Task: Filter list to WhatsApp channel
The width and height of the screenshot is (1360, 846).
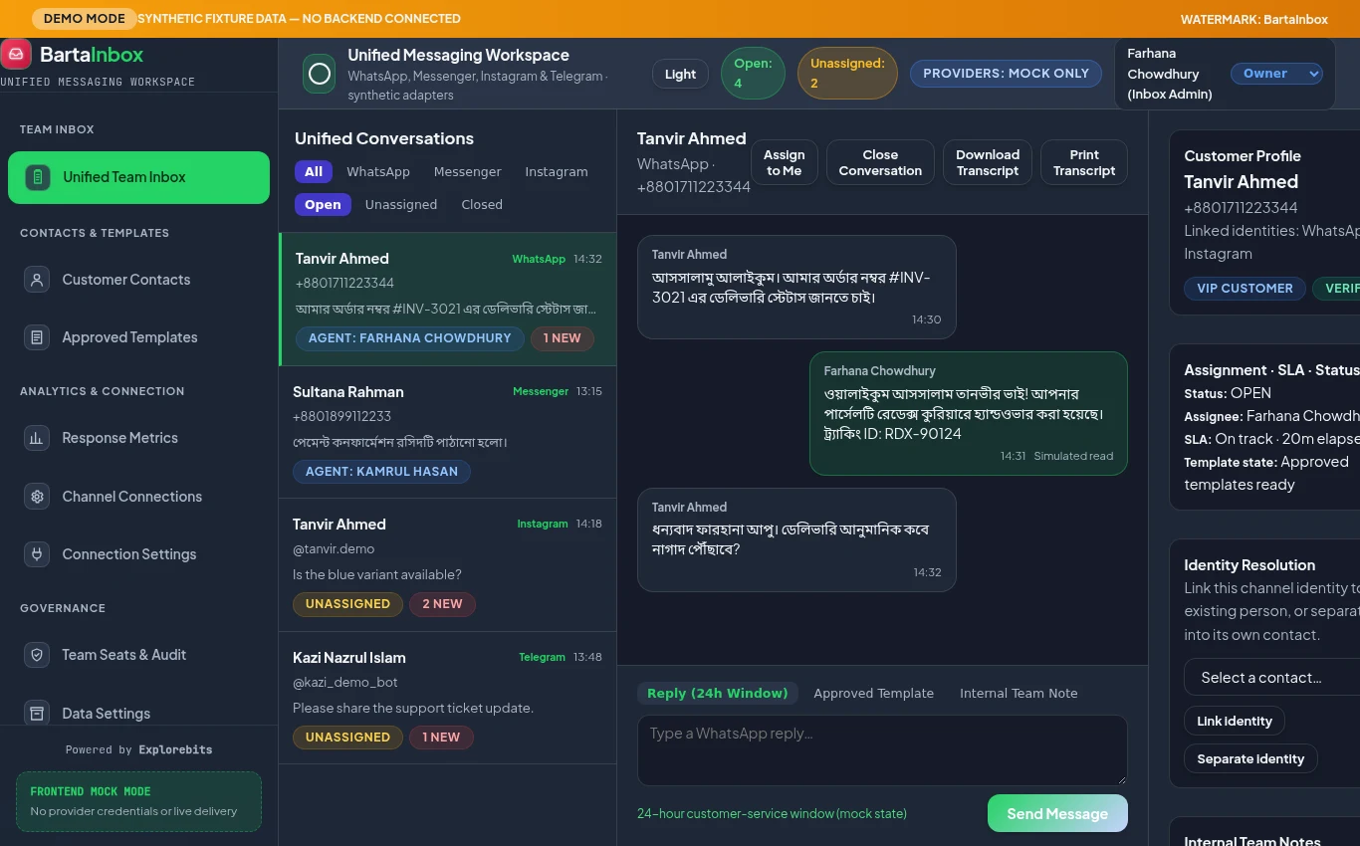Action: tap(378, 171)
